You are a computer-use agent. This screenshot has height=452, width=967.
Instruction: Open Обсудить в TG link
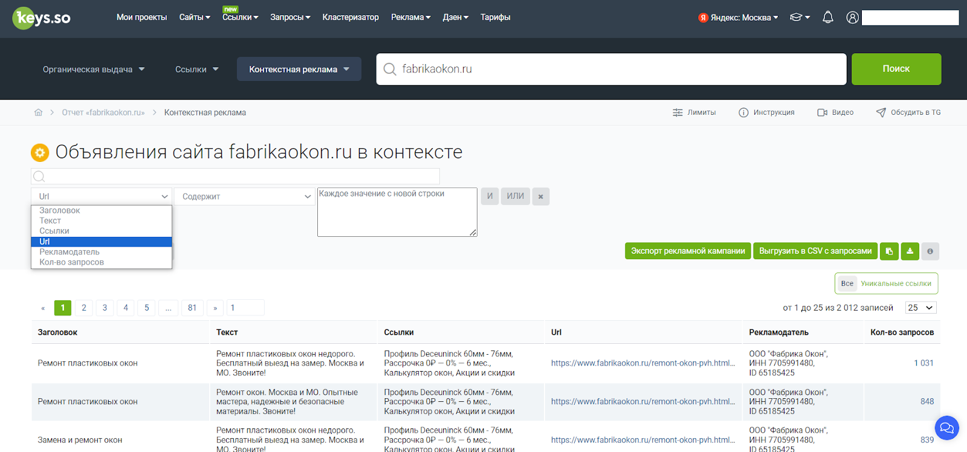(908, 112)
